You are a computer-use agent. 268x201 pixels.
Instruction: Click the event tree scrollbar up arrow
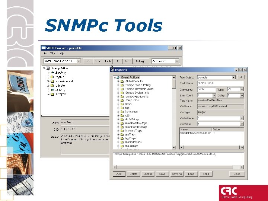pos(174,77)
